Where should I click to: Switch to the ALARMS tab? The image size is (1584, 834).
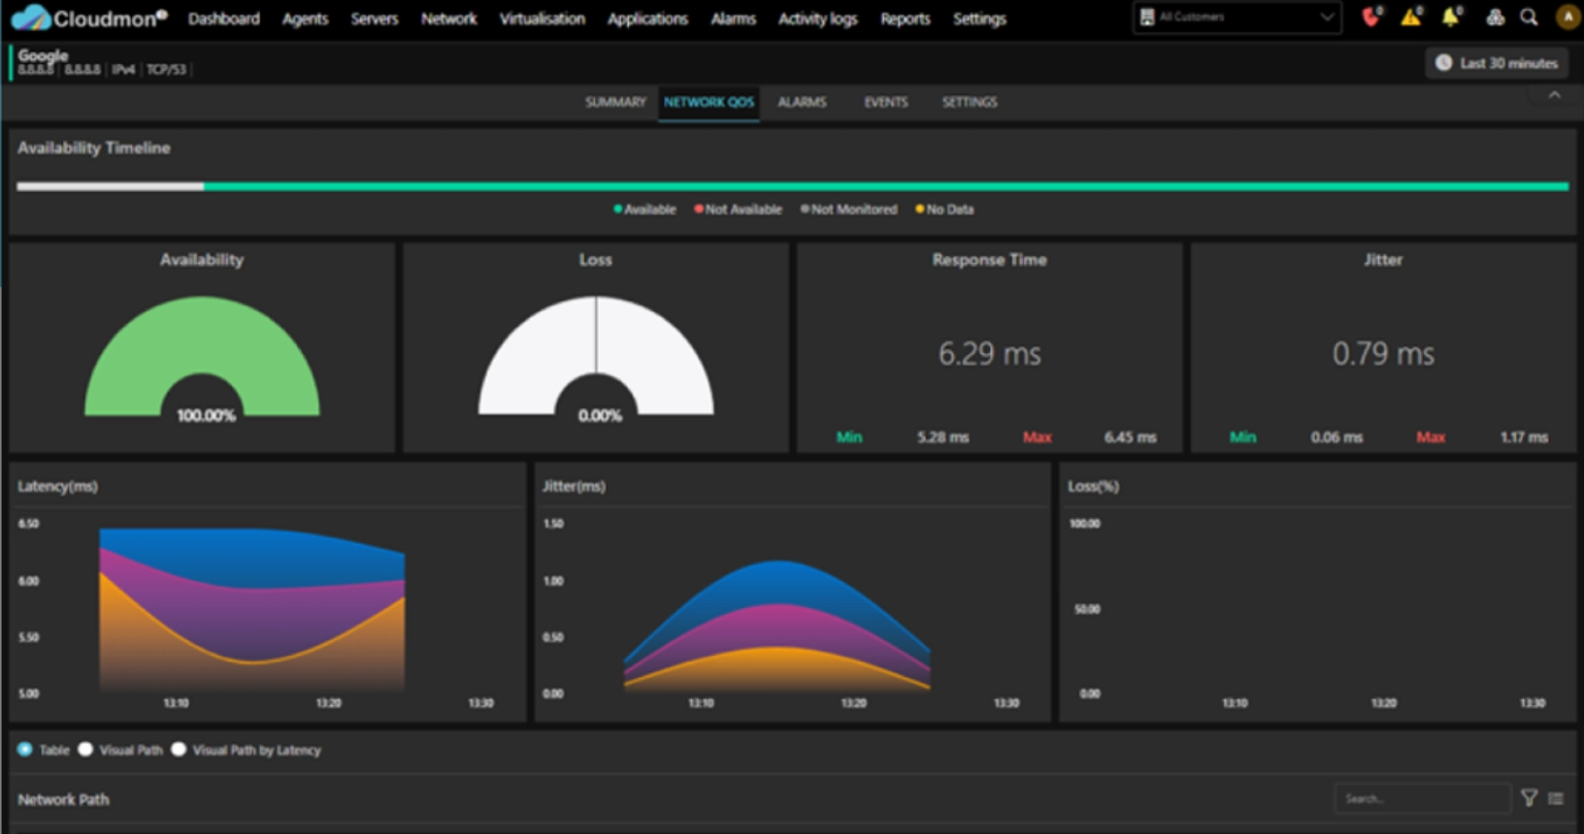[x=802, y=102]
